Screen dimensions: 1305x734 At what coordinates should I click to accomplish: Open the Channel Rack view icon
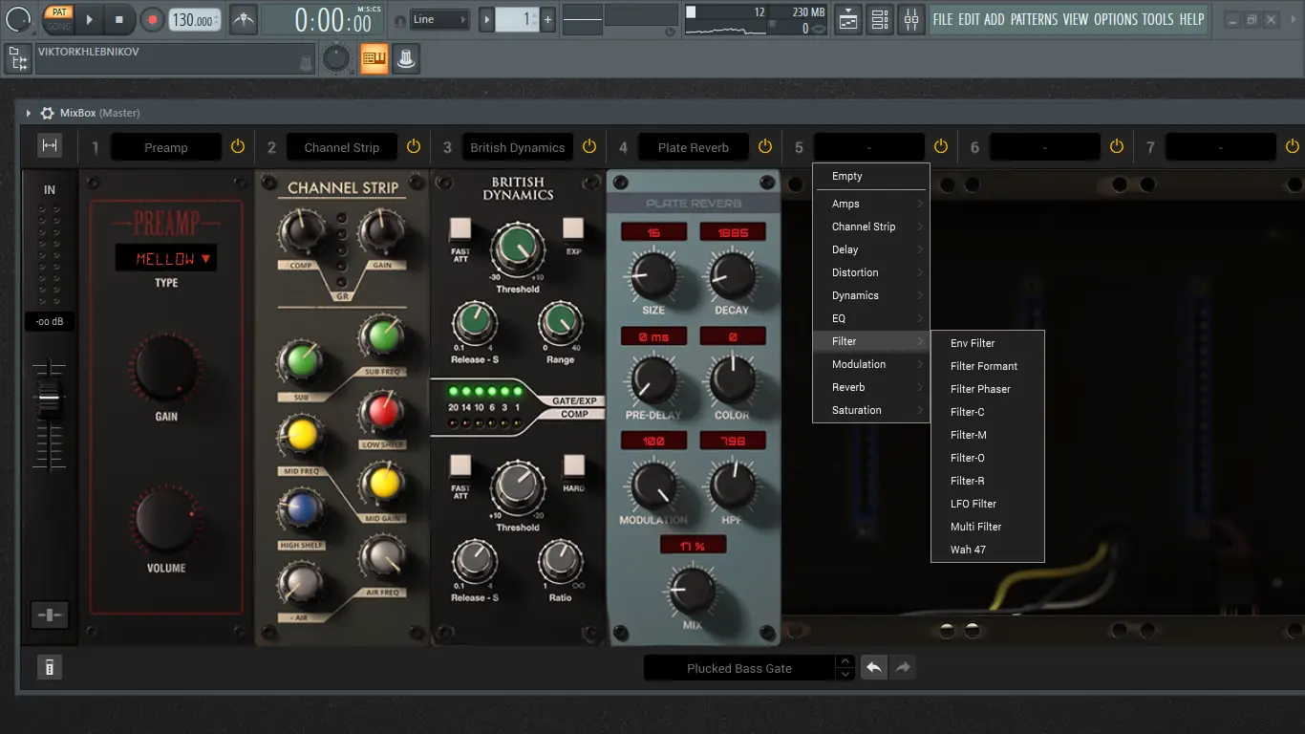pos(880,19)
